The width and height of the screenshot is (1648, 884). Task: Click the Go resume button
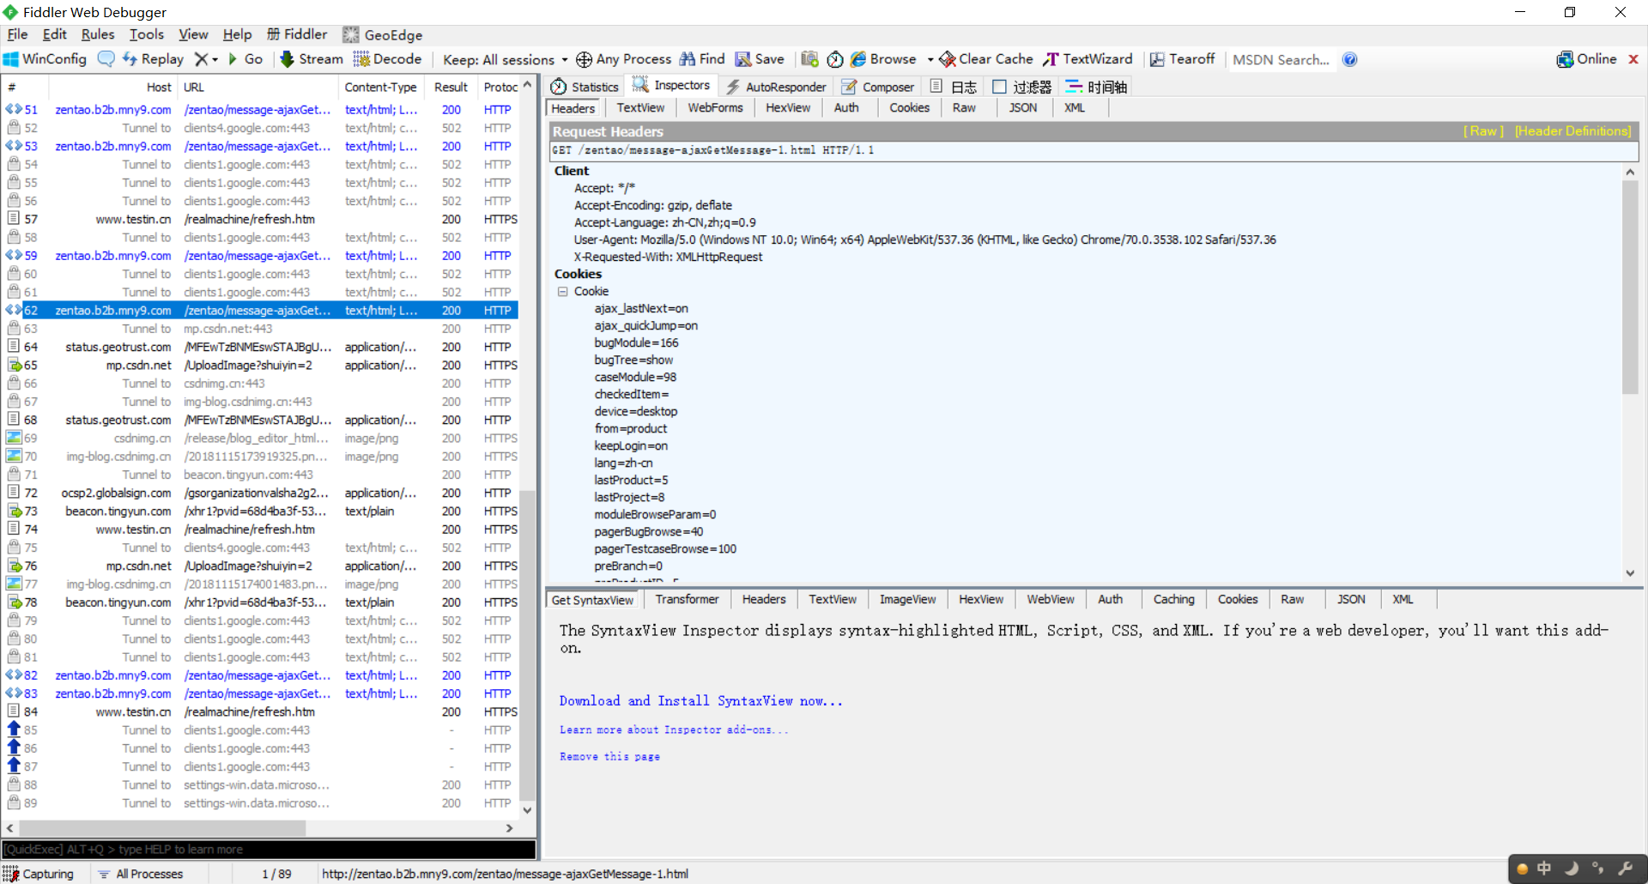tap(245, 59)
